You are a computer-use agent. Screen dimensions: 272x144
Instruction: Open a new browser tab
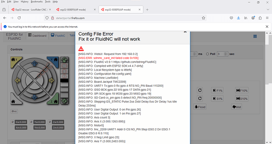[x=147, y=10]
